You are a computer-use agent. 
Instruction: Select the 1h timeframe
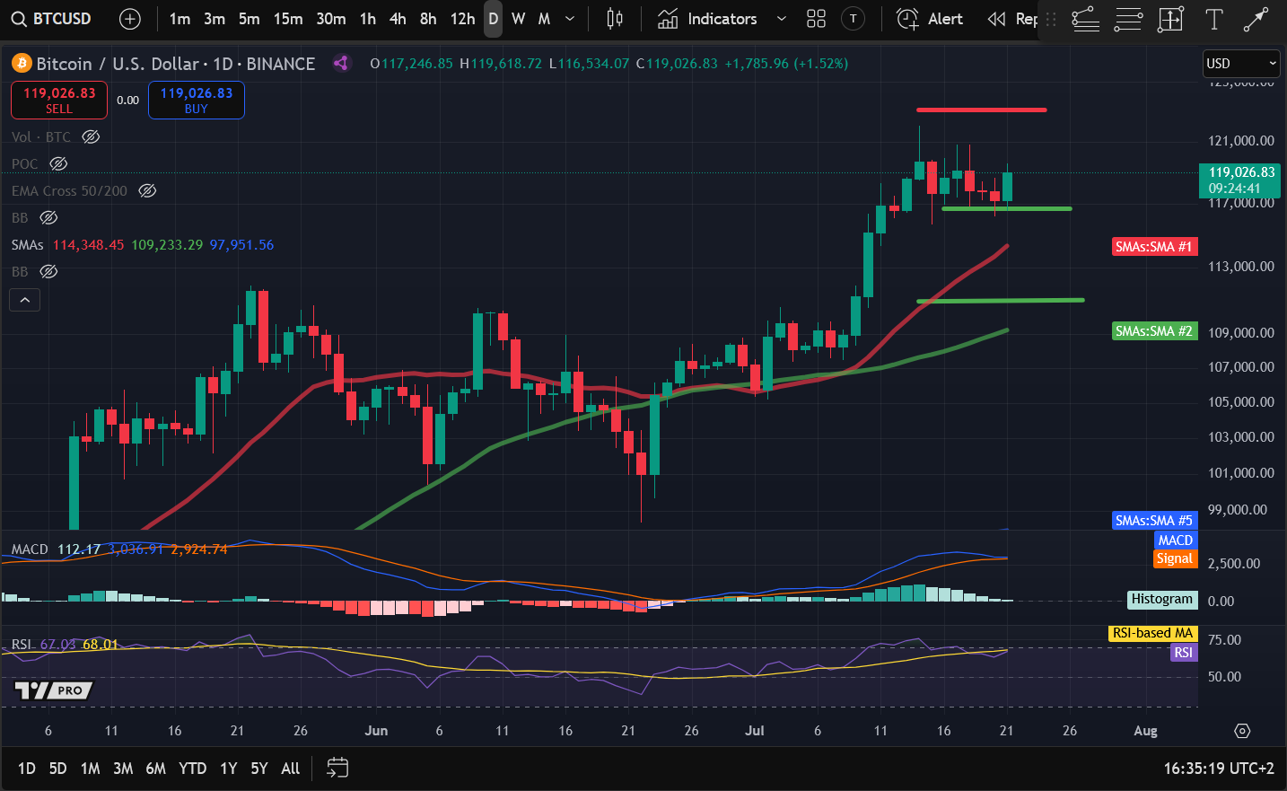tap(368, 19)
